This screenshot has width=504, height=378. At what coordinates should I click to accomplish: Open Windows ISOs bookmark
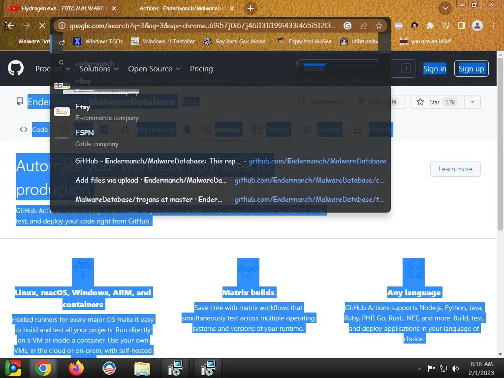tap(98, 41)
